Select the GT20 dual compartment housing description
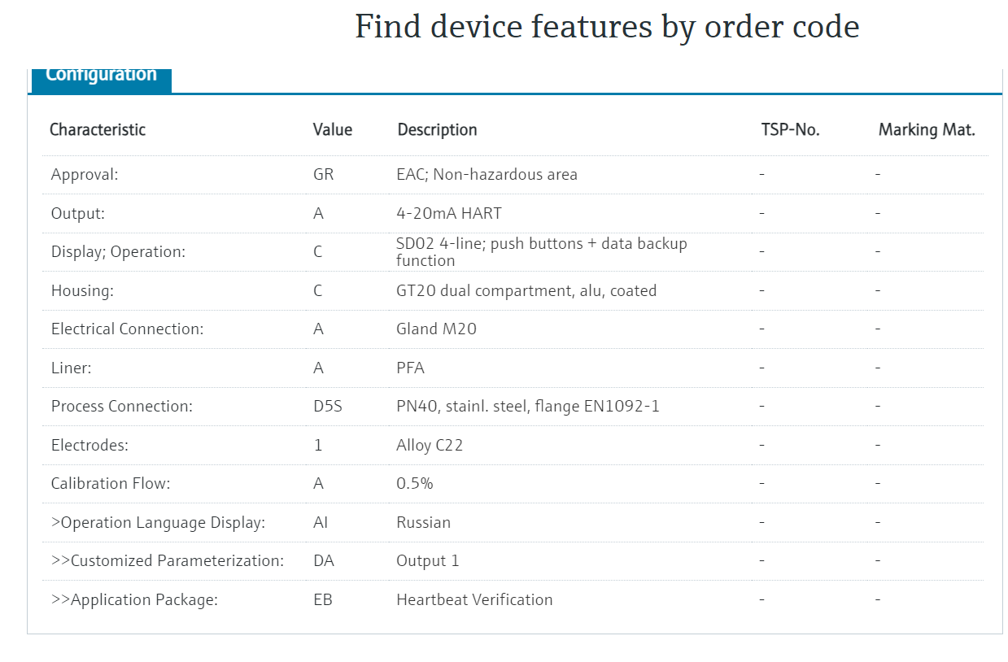This screenshot has height=662, width=1008. pyautogui.click(x=526, y=290)
